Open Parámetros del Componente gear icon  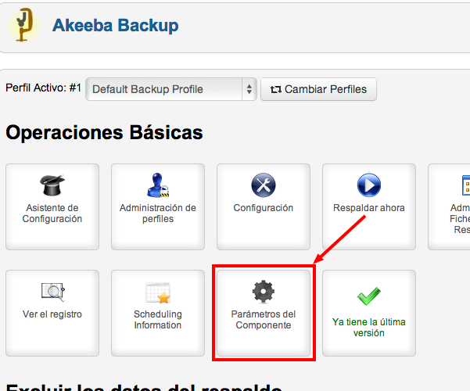point(264,291)
